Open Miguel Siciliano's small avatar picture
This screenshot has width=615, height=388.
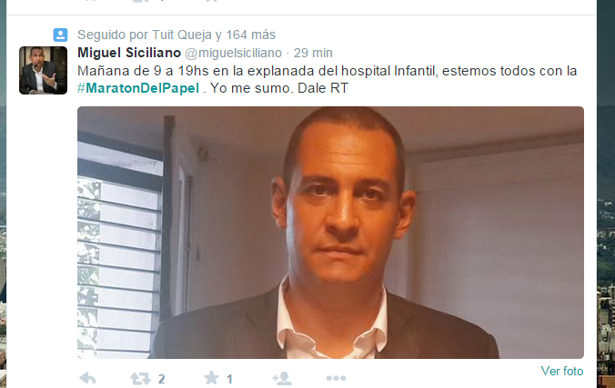pyautogui.click(x=43, y=70)
